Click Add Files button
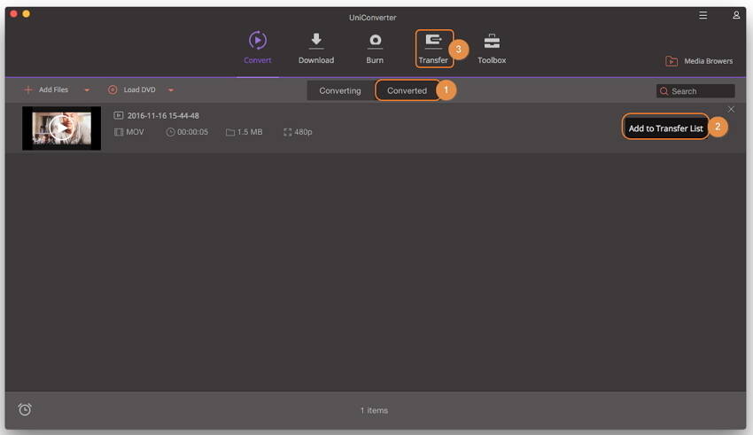 coord(47,89)
